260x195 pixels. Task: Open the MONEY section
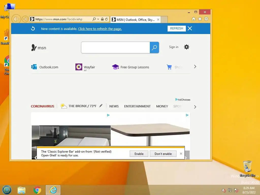click(x=162, y=106)
